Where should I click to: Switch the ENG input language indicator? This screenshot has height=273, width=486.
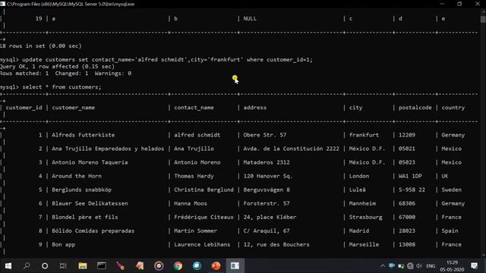point(431,266)
